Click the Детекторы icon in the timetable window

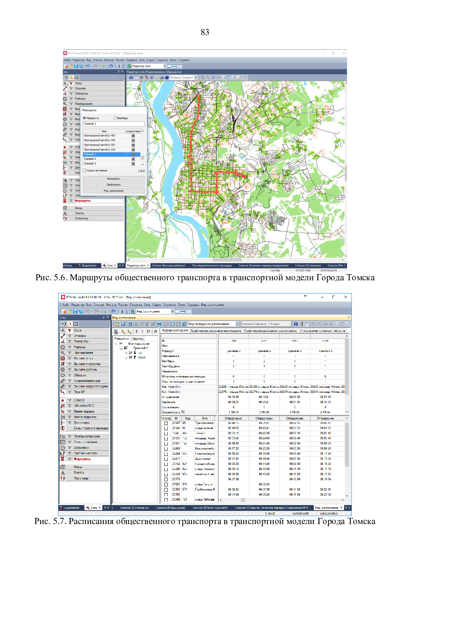click(x=63, y=423)
